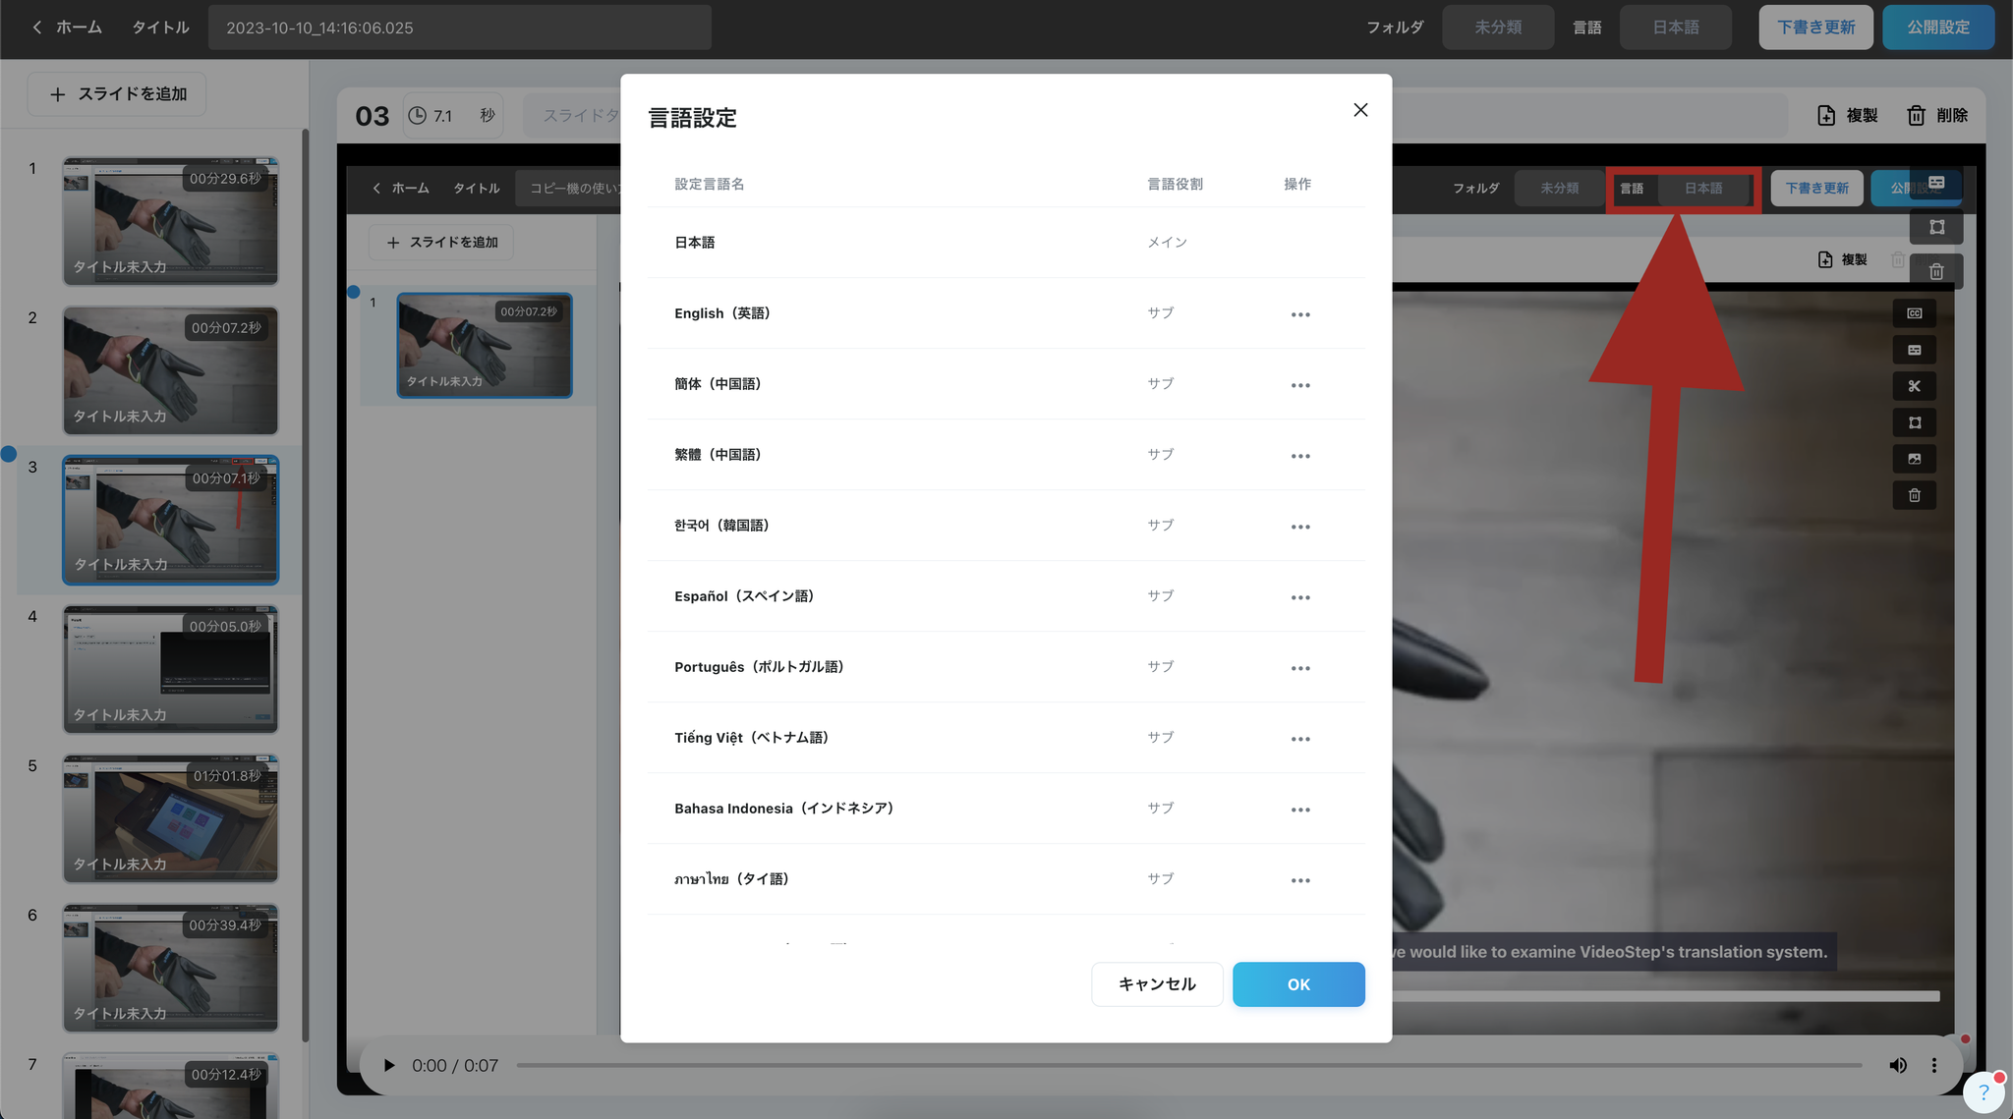Open options menu for Tiếng Việt row

tap(1300, 739)
